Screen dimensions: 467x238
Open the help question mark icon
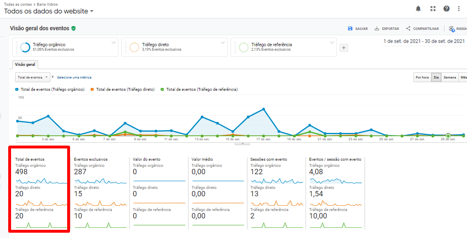tap(447, 9)
